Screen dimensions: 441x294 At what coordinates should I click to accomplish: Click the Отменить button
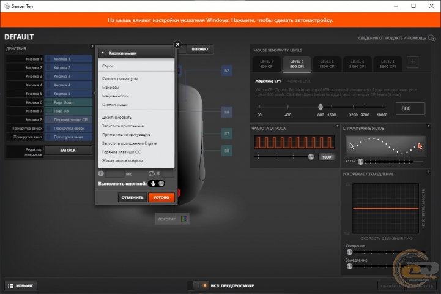(132, 197)
